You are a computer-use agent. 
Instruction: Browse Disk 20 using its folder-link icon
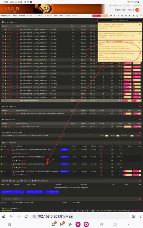(x=3, y=77)
